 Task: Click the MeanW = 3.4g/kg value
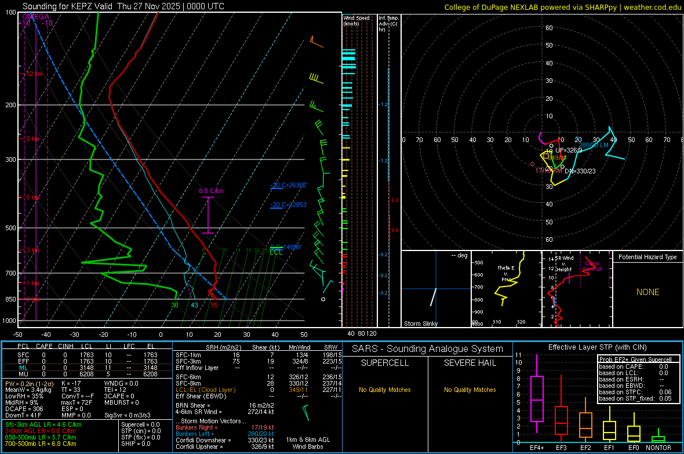[28, 390]
